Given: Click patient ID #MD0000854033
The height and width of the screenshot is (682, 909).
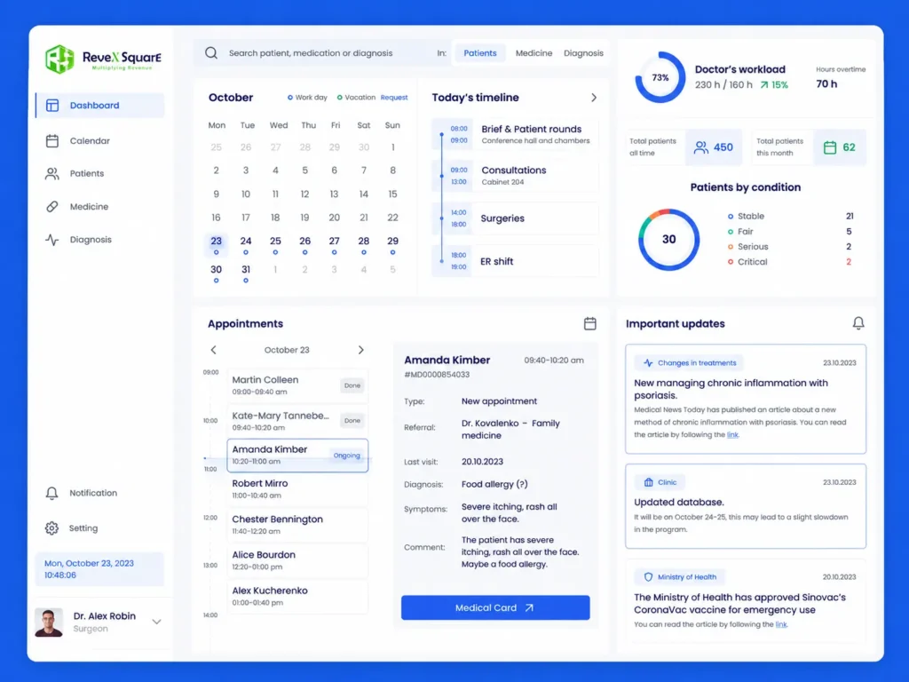Looking at the screenshot, I should tap(437, 375).
